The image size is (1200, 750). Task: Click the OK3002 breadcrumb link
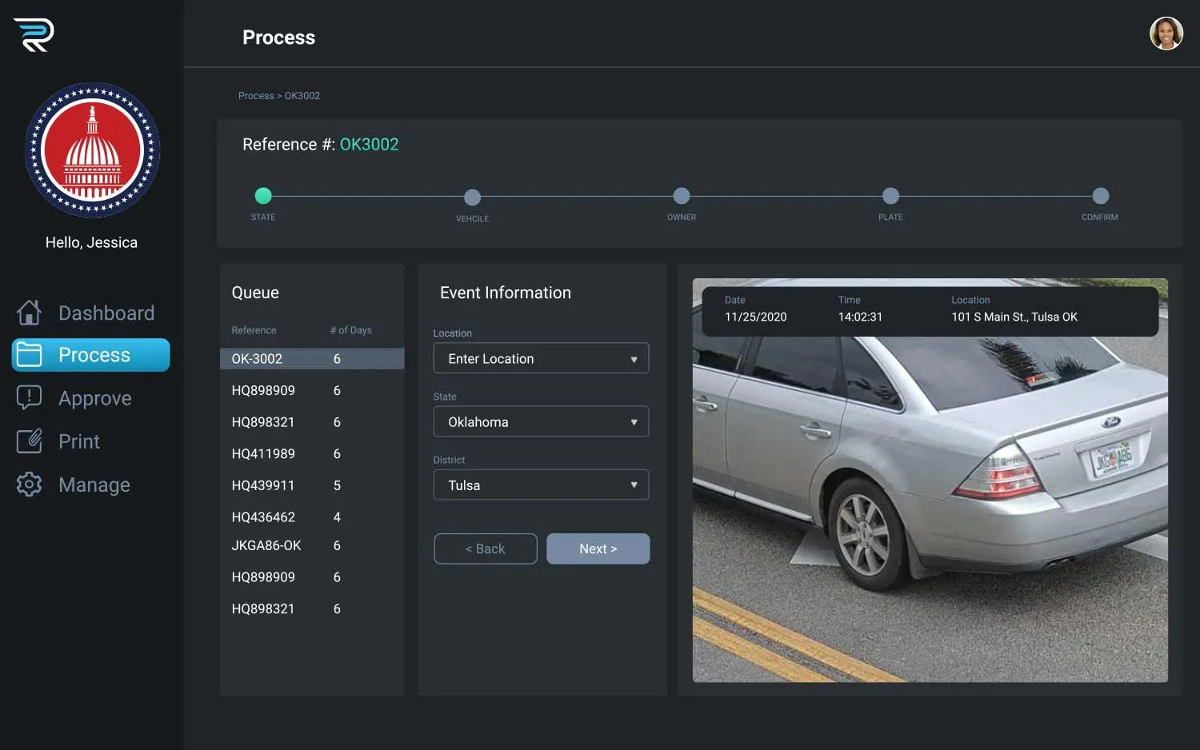(302, 96)
